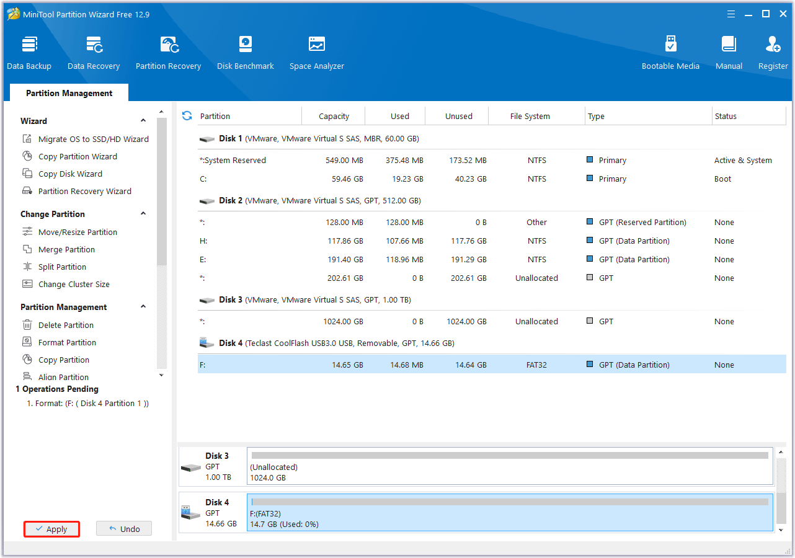Select Format Partition
Viewport: 795px width, 558px height.
tap(59, 342)
